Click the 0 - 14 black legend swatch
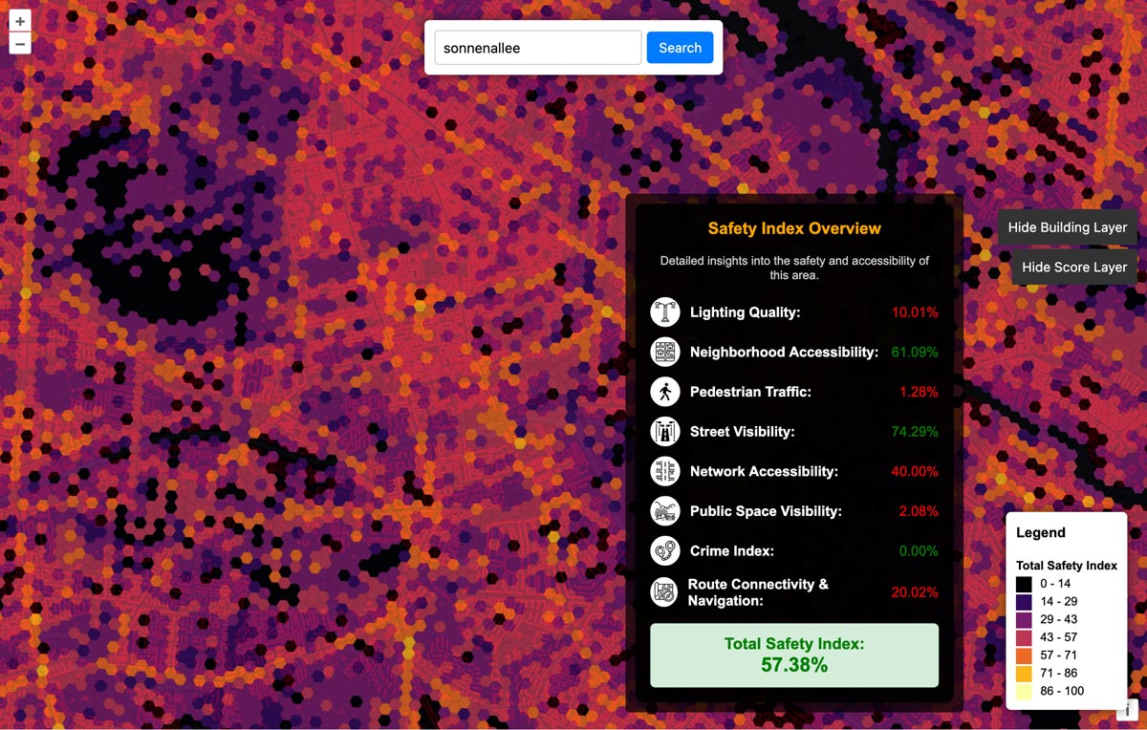Image resolution: width=1147 pixels, height=730 pixels. pos(1024,584)
